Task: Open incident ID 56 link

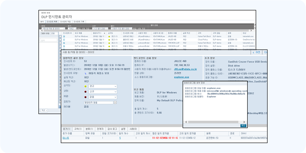Action: [64, 43]
